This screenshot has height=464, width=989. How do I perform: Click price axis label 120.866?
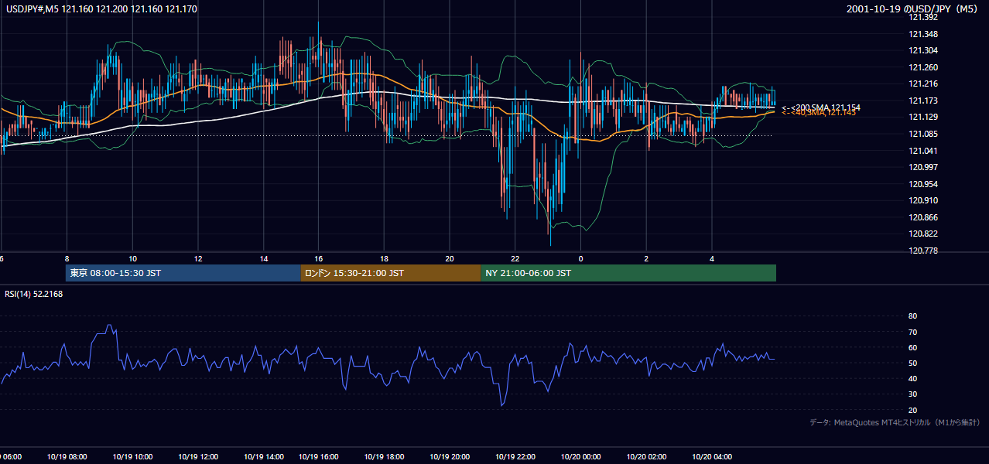923,217
